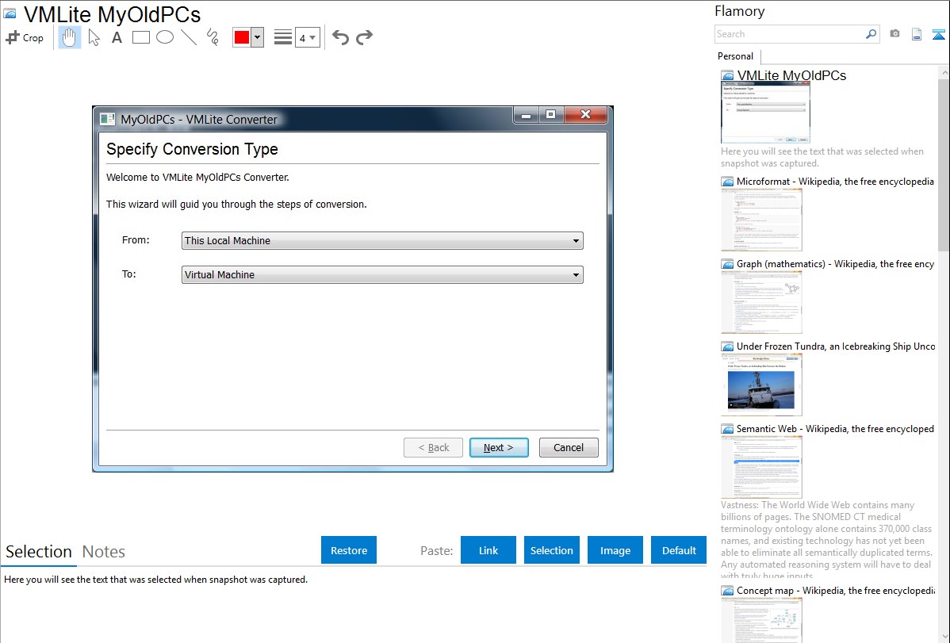The width and height of the screenshot is (950, 643).
Task: Click icon beside Under Frozen Tundra title
Action: coord(728,346)
